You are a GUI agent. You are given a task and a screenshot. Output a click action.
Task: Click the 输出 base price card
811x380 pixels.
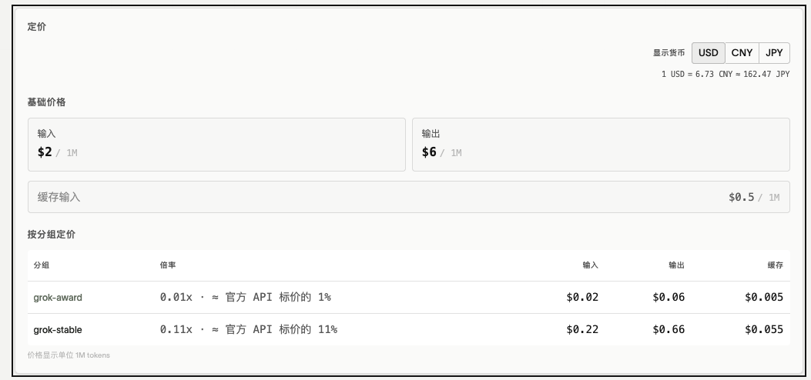[601, 145]
